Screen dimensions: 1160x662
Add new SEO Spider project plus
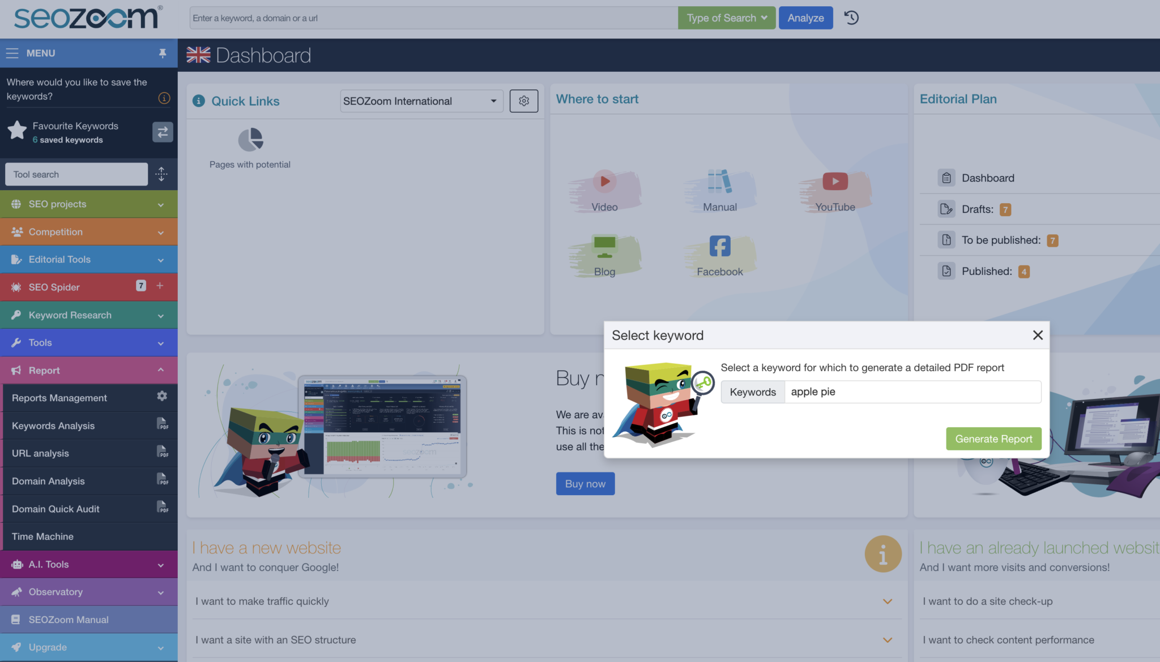(x=160, y=286)
